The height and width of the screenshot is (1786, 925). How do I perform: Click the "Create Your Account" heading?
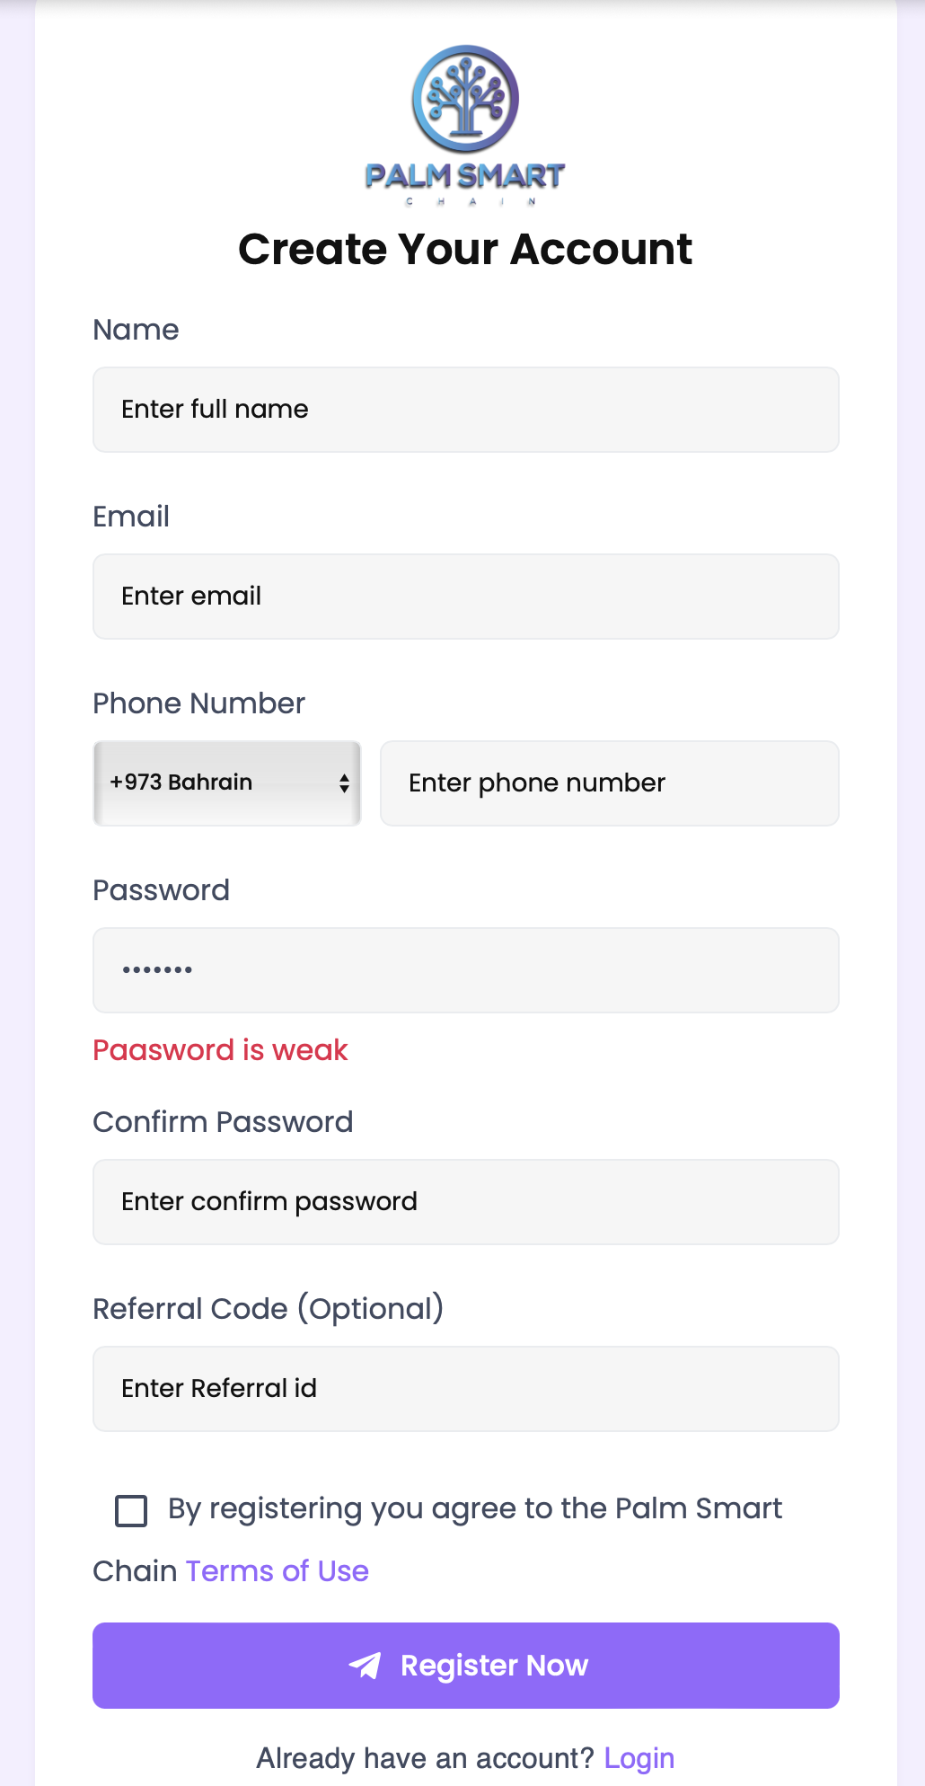[465, 249]
